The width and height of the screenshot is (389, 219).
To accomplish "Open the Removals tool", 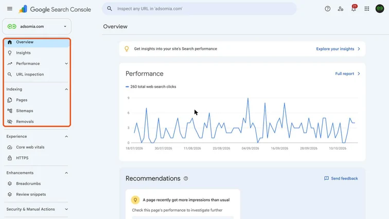I will click(x=37, y=122).
